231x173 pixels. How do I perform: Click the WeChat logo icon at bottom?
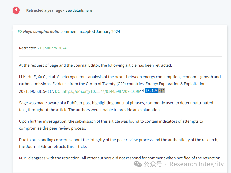[x=138, y=164]
